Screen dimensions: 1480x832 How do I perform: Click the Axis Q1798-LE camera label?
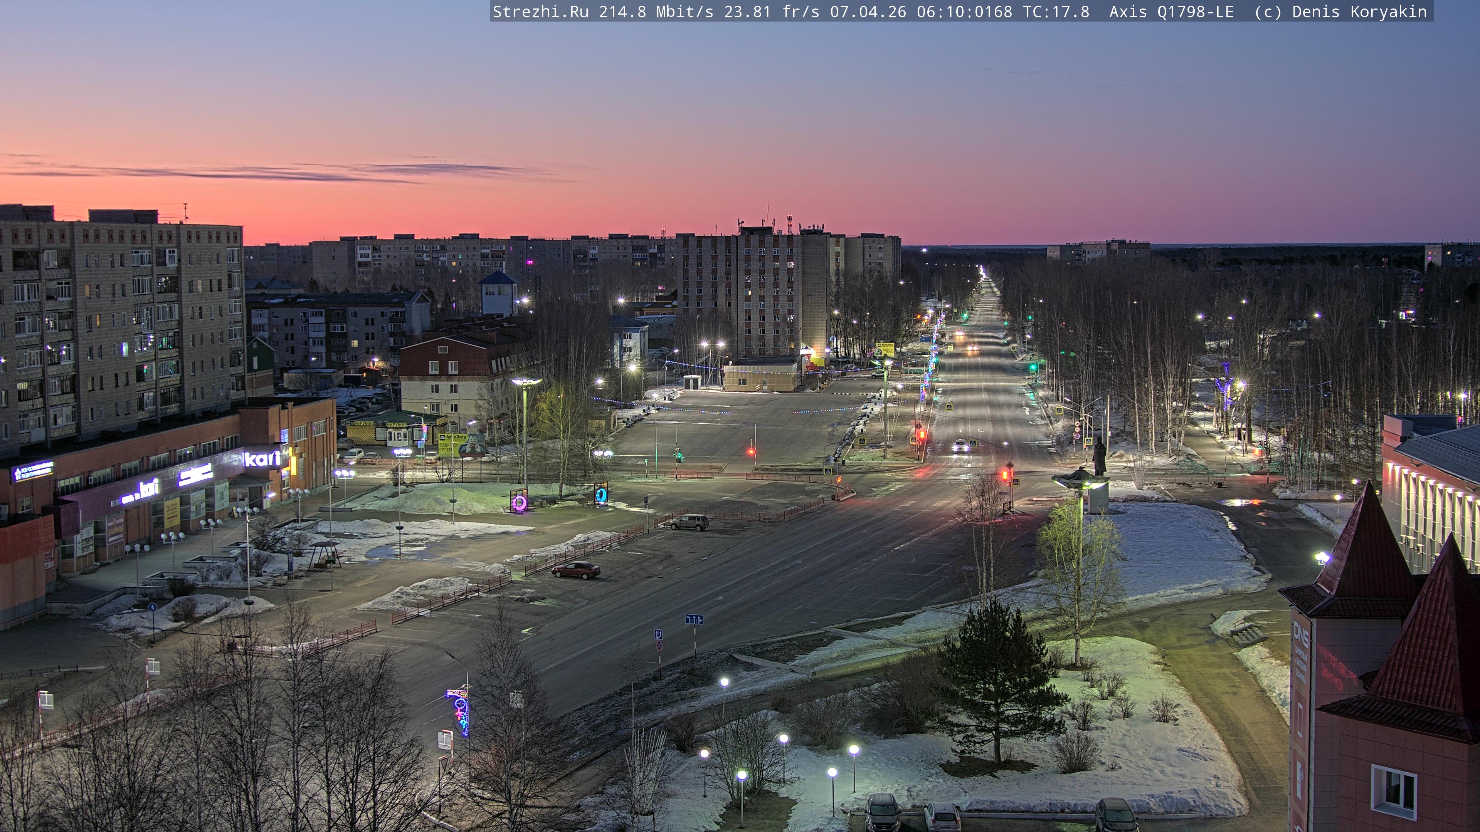(x=1172, y=12)
